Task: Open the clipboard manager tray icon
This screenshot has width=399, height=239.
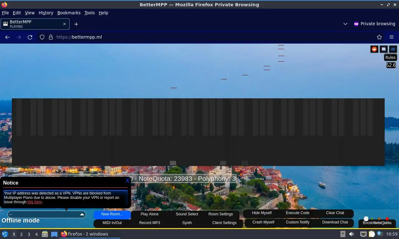Action: click(372, 234)
